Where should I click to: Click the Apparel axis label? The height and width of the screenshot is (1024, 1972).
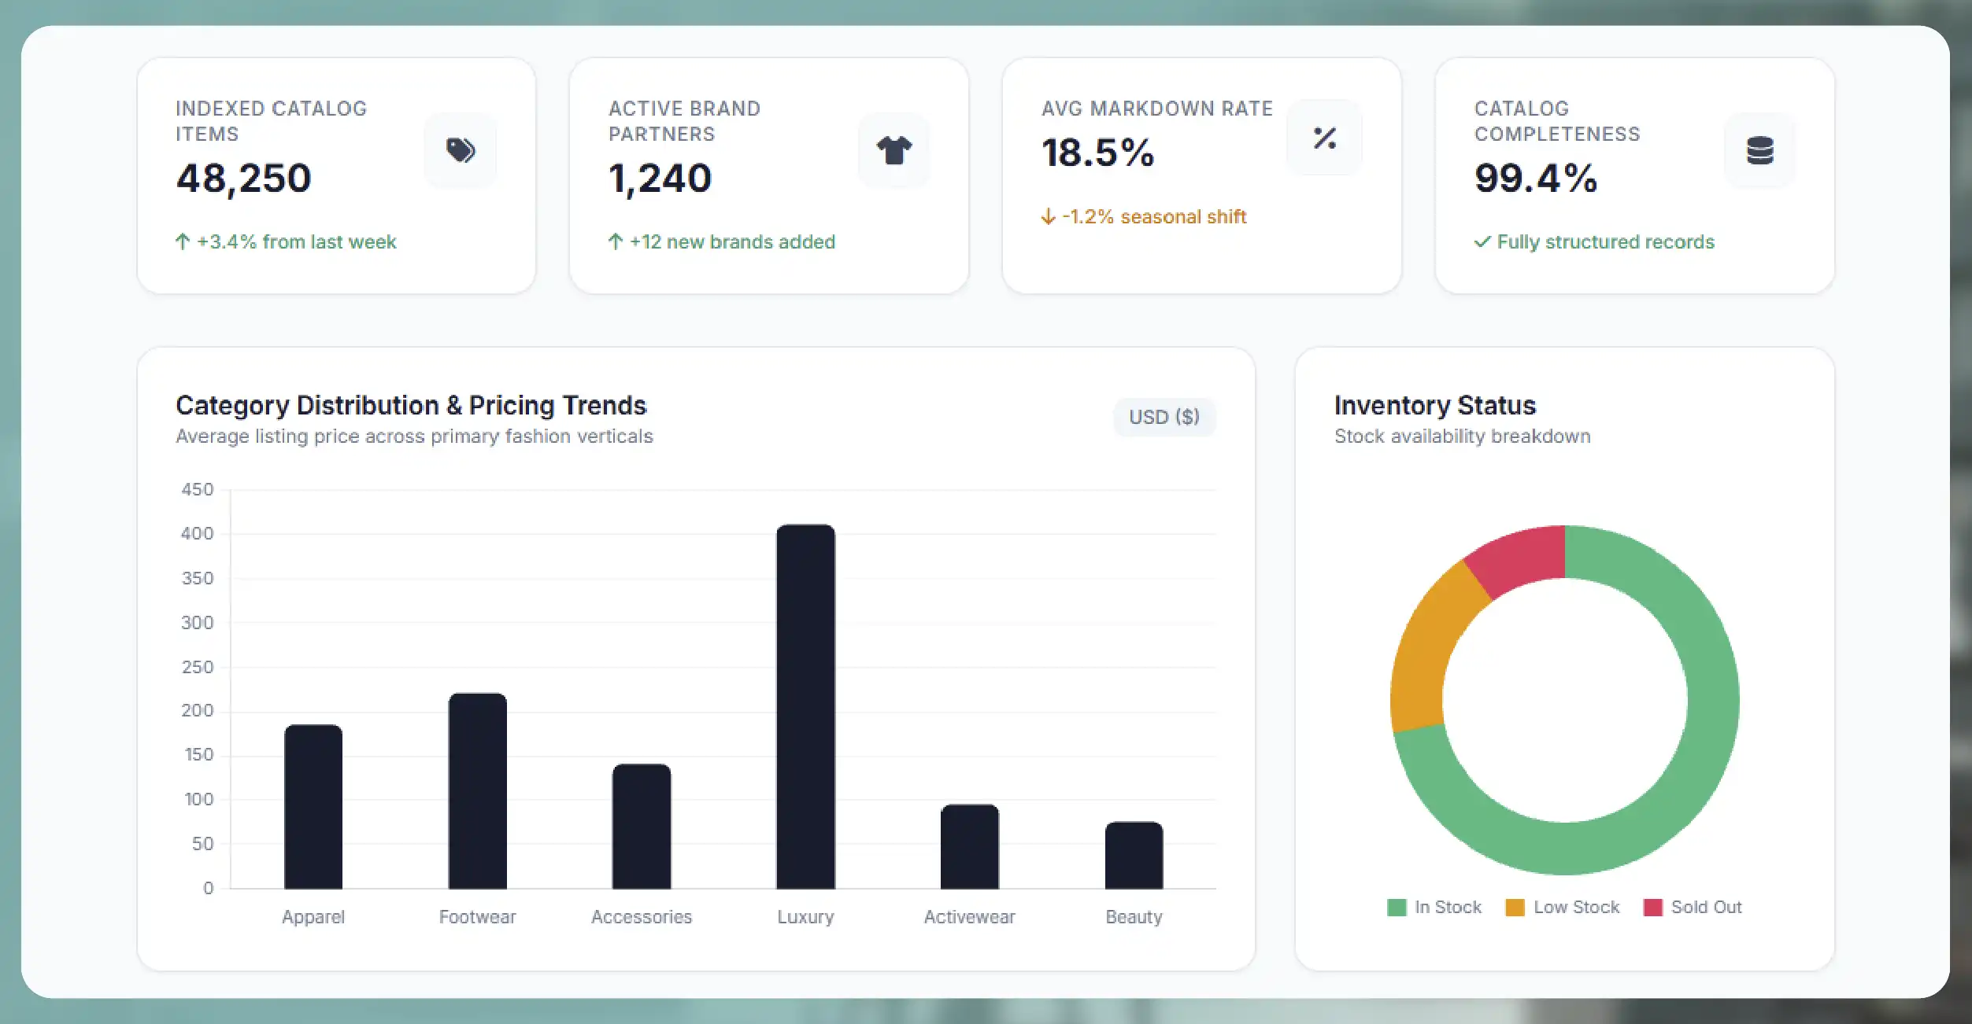tap(313, 917)
